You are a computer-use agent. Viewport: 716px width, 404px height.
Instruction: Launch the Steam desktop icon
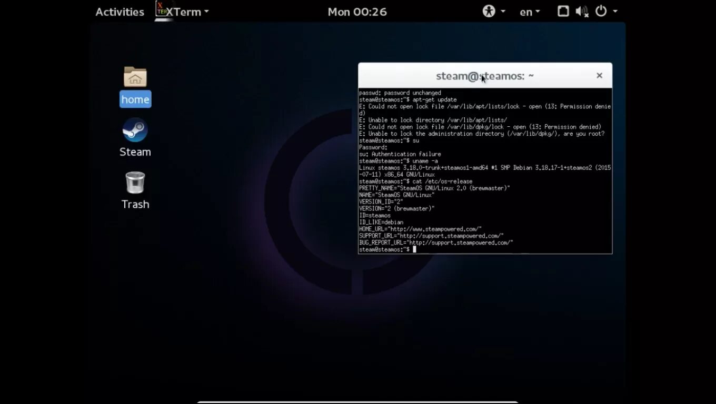click(x=135, y=130)
